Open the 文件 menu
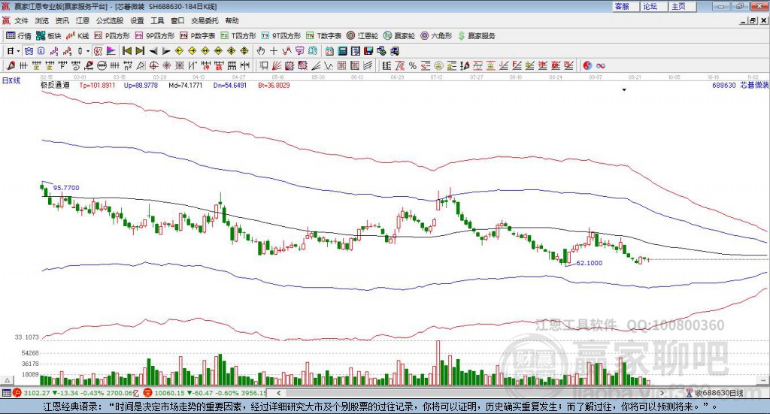770x414 pixels. (22, 20)
